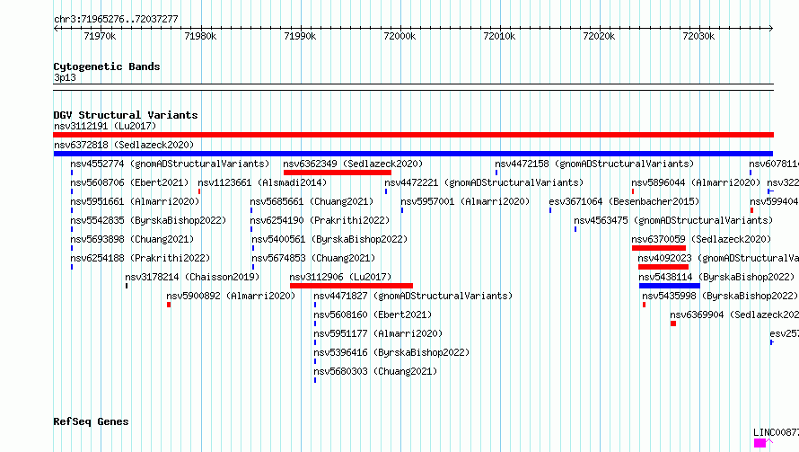
Task: Select nsv5674853 (Chuang2021) label
Action: click(313, 258)
